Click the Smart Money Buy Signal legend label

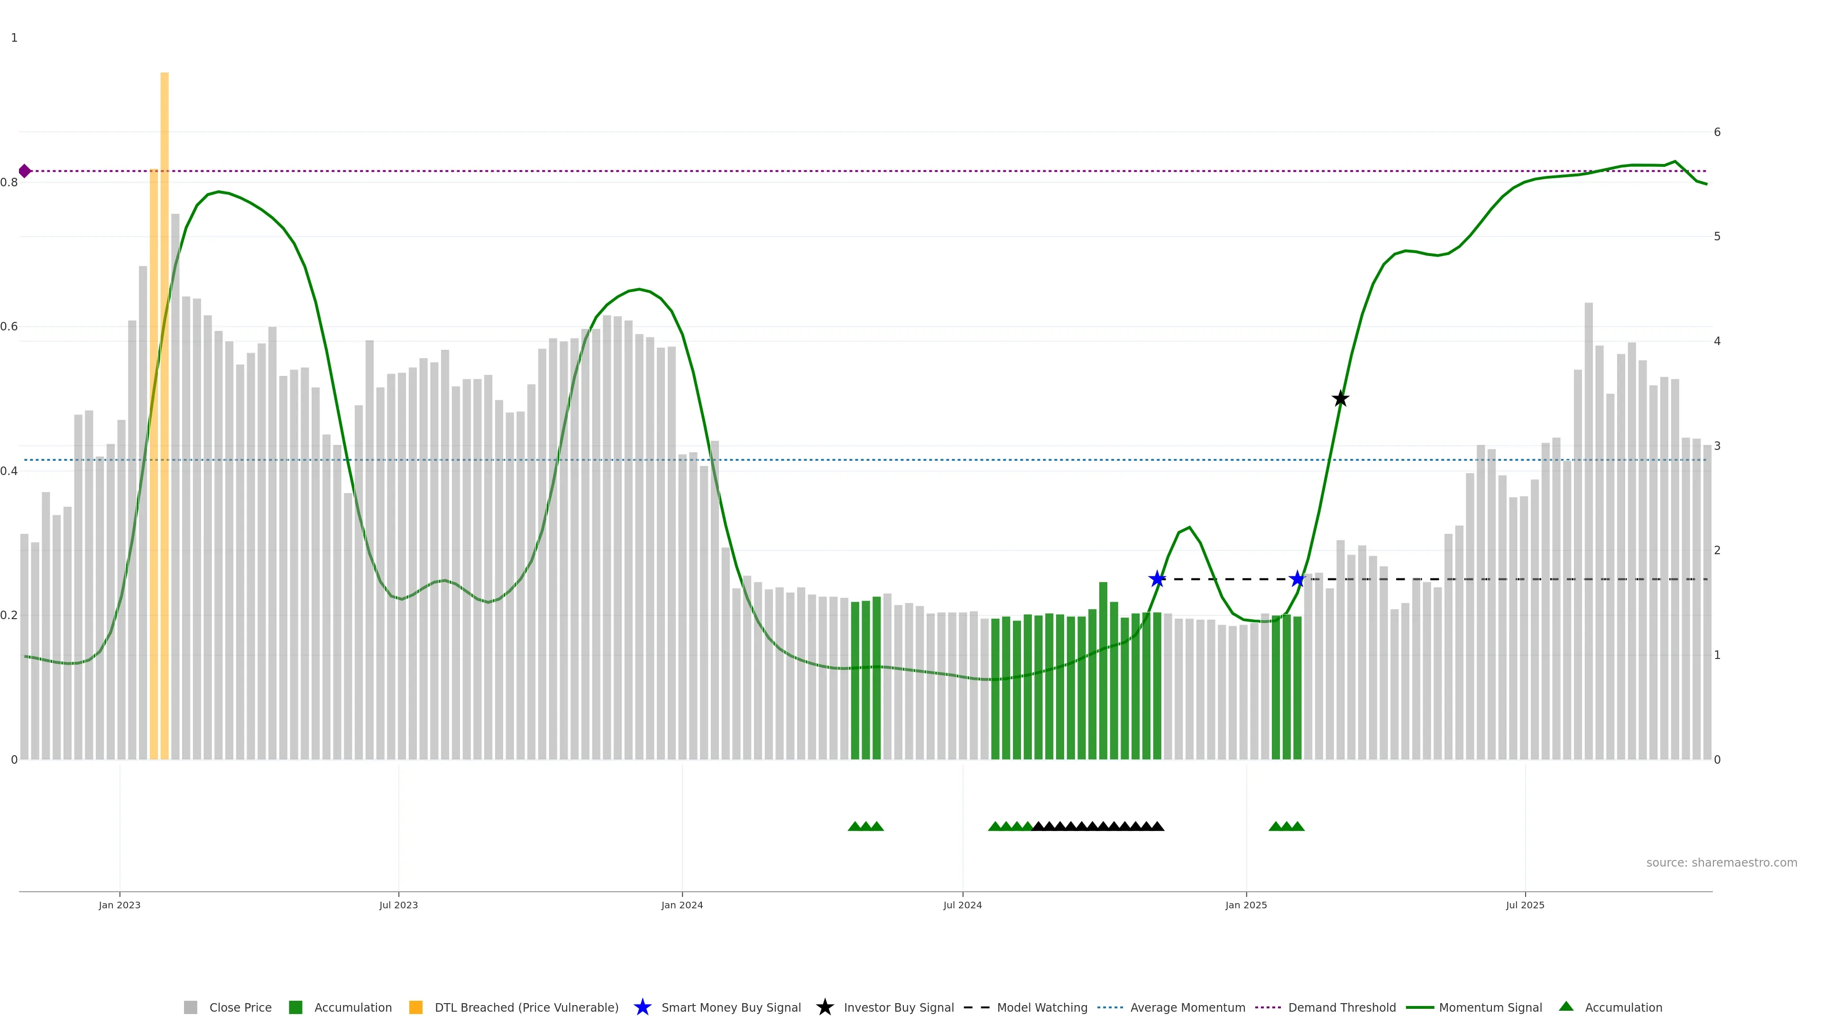point(731,1007)
